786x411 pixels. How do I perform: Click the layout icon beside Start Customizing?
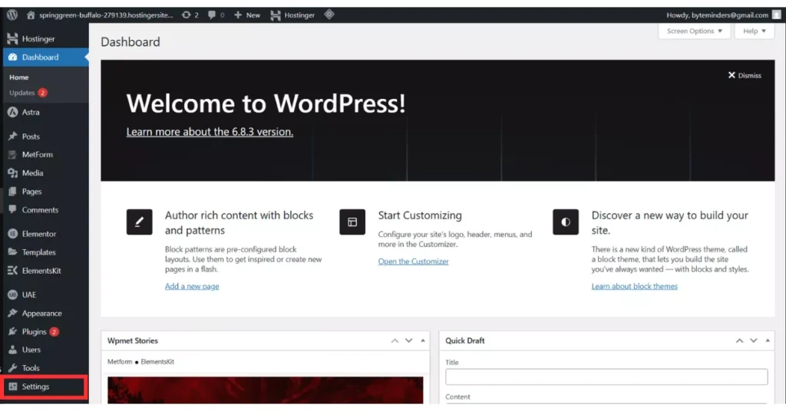352,222
